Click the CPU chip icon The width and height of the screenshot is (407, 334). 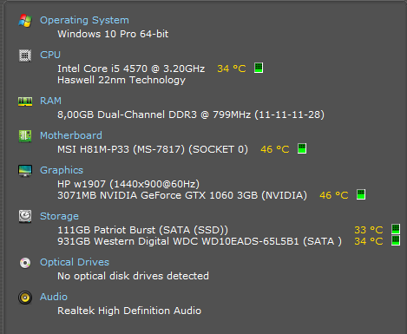(x=25, y=56)
